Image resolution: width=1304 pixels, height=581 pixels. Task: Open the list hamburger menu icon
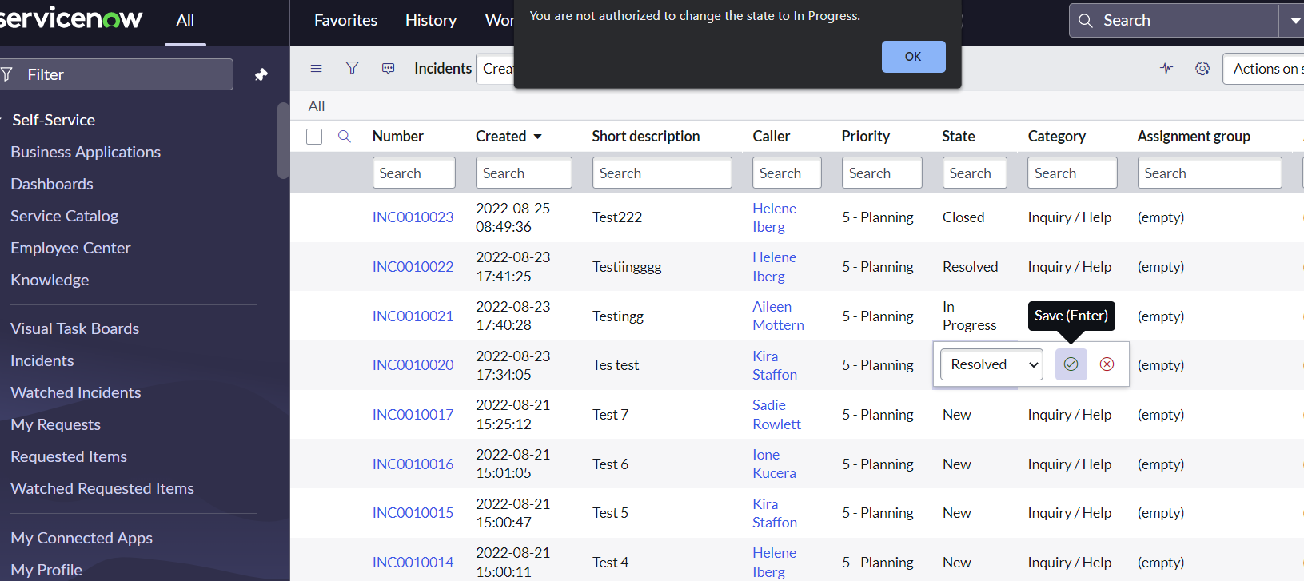point(316,69)
